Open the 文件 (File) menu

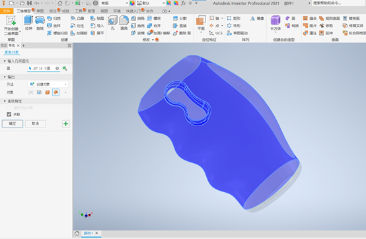tap(7, 11)
